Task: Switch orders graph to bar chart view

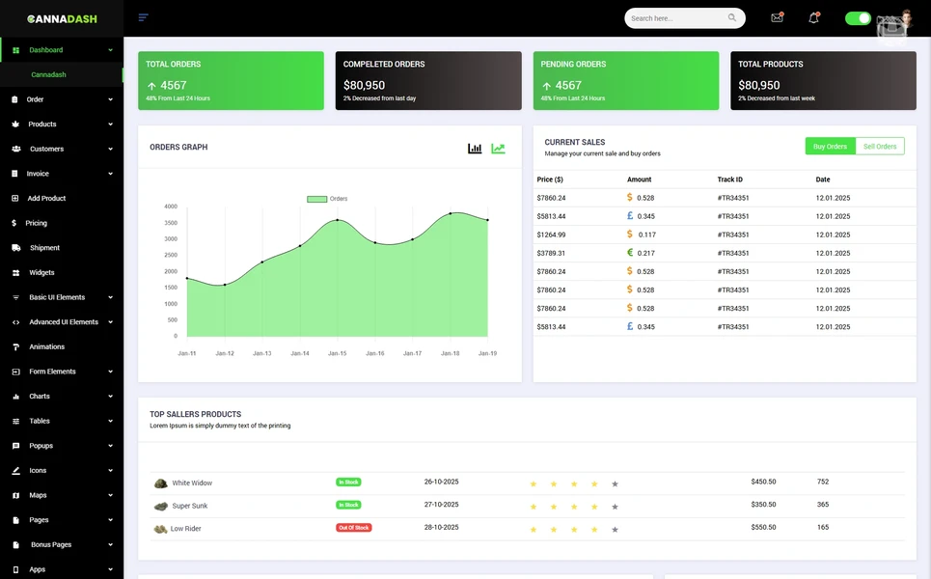Action: point(474,148)
